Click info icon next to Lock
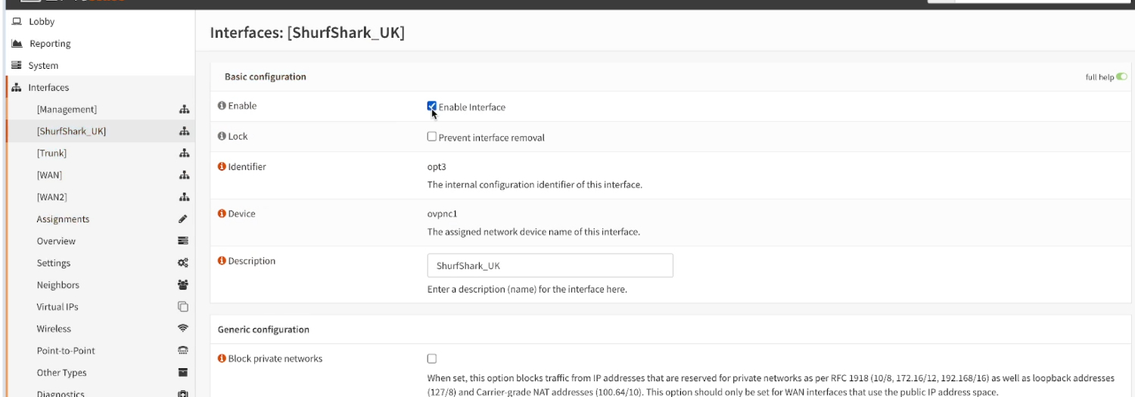1135x397 pixels. pyautogui.click(x=222, y=136)
